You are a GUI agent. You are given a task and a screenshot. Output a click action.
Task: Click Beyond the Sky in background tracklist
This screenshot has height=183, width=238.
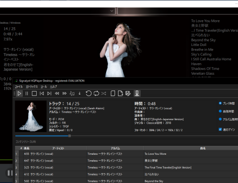203,40
